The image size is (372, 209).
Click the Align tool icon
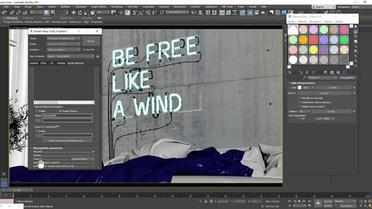pos(200,12)
